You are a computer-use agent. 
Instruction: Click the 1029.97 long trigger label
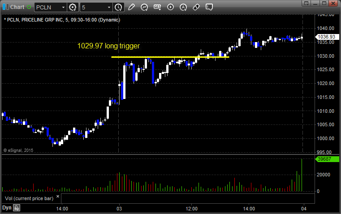108,46
